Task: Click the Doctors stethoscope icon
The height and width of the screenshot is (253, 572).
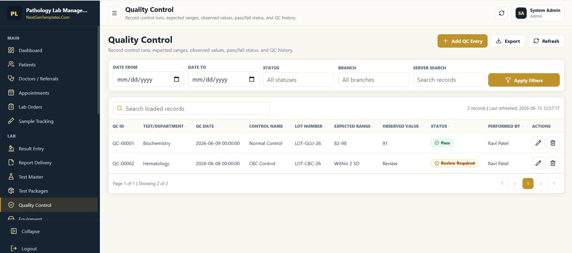Action: point(11,79)
